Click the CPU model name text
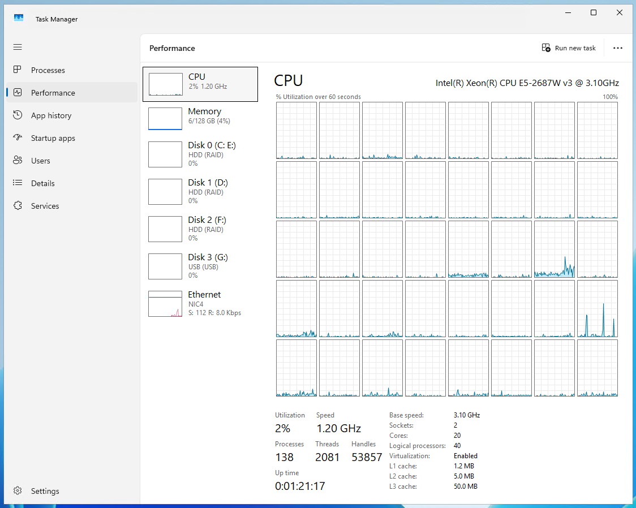This screenshot has height=508, width=636. (527, 83)
